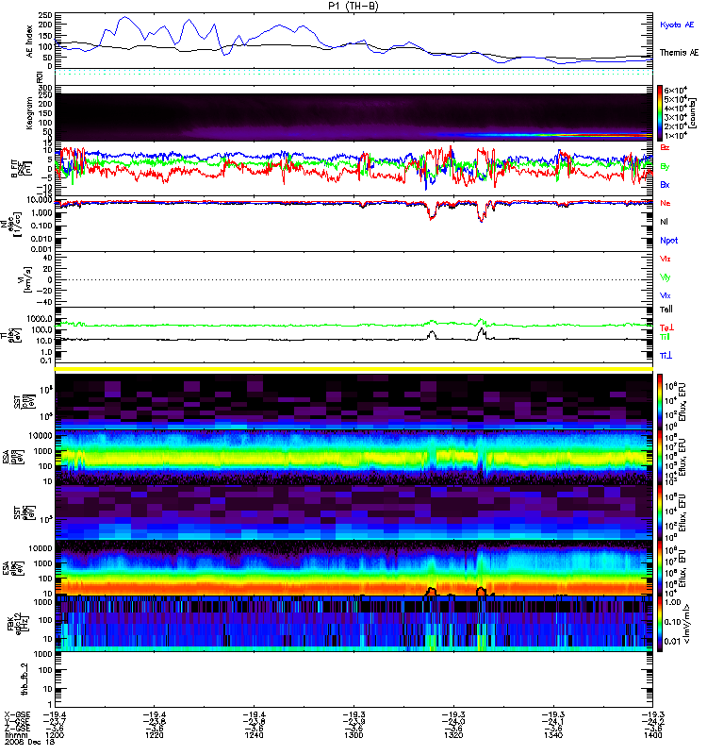Click the [counts] color bar unit label
Viewport: 707px width, 755px height.
coord(693,113)
